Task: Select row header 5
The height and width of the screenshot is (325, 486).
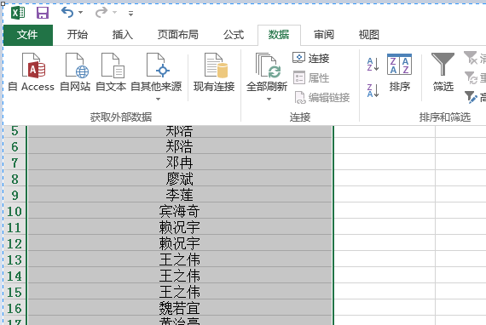Action: (x=14, y=131)
